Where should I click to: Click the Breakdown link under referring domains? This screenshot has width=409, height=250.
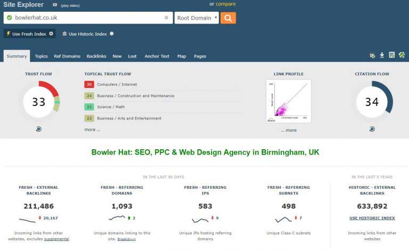tap(127, 239)
